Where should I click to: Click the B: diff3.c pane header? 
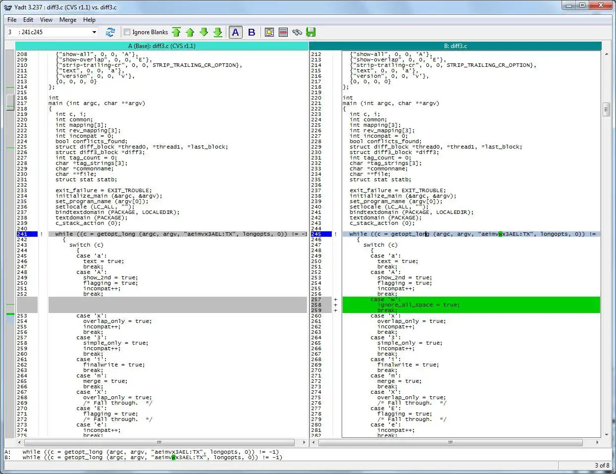click(x=455, y=46)
